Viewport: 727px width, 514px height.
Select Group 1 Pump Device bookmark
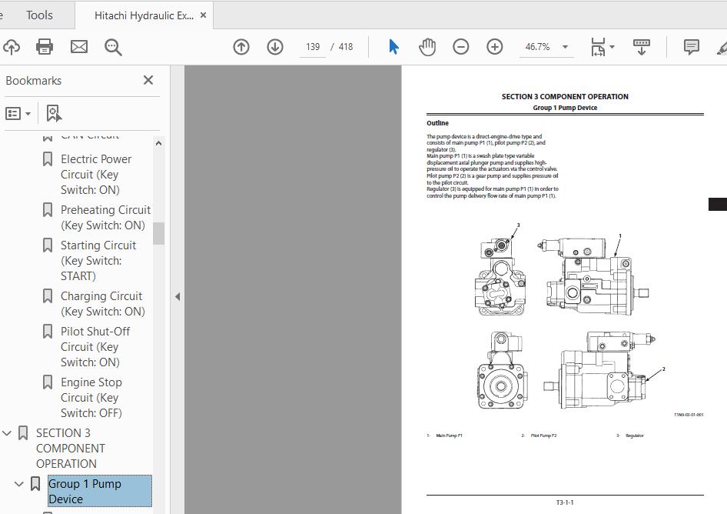click(x=100, y=491)
